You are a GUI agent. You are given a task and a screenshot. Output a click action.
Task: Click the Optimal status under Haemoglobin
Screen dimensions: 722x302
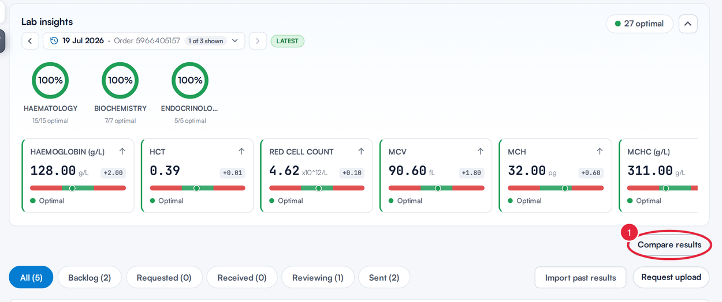coord(47,201)
